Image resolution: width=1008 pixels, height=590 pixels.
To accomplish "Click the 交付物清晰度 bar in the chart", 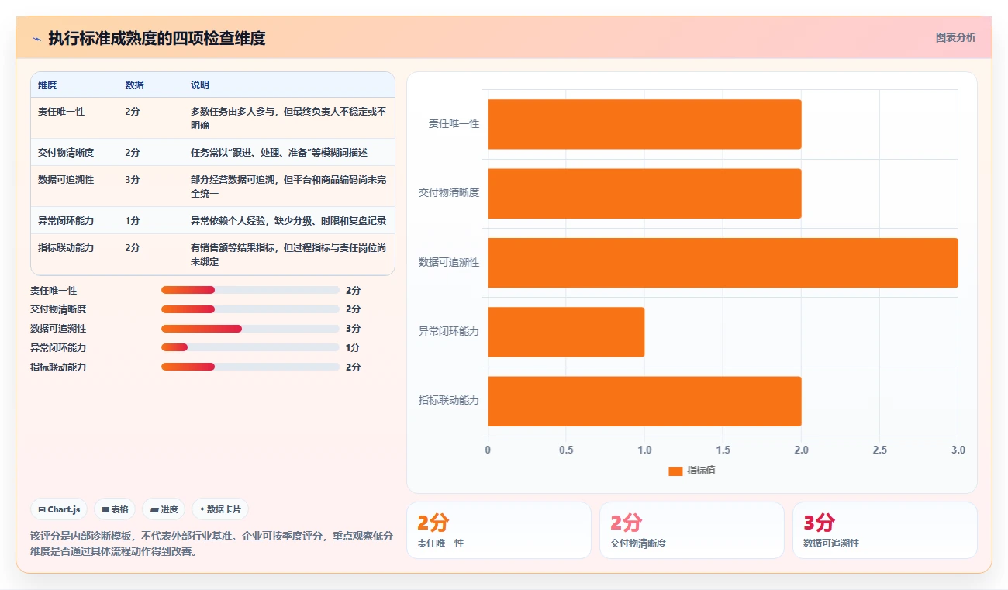I will tap(644, 193).
